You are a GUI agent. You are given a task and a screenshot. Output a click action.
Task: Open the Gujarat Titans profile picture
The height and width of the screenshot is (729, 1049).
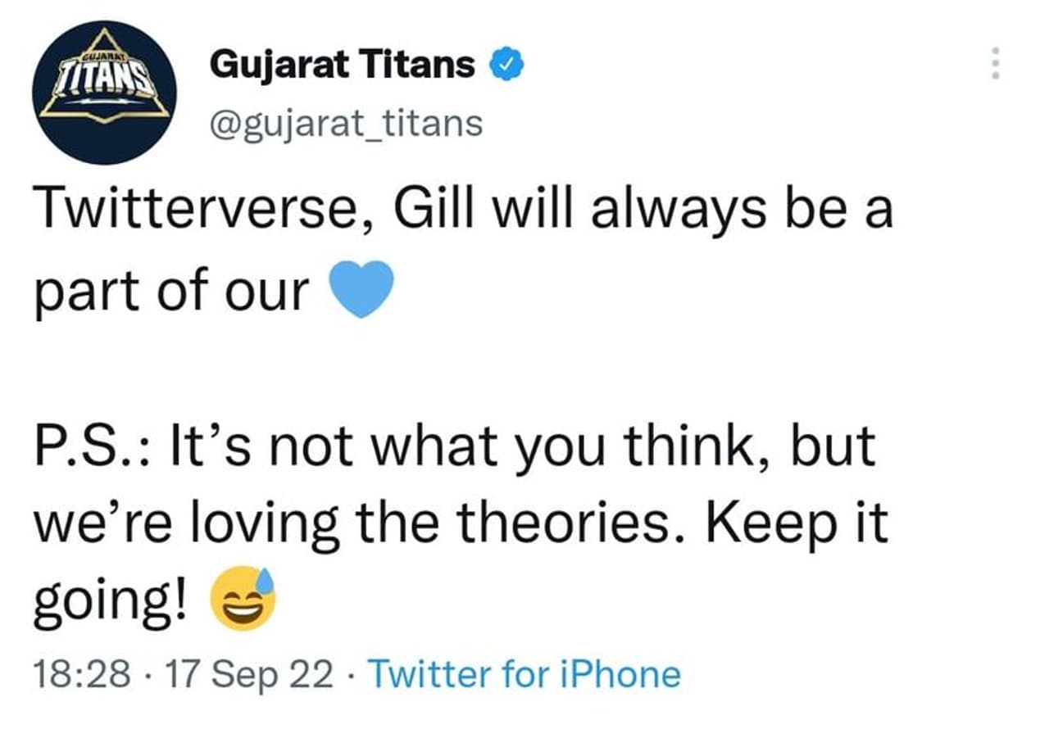click(105, 92)
